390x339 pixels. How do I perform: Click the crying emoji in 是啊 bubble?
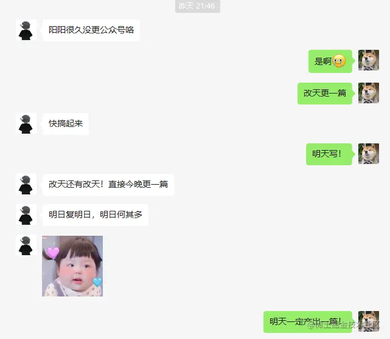coord(339,61)
